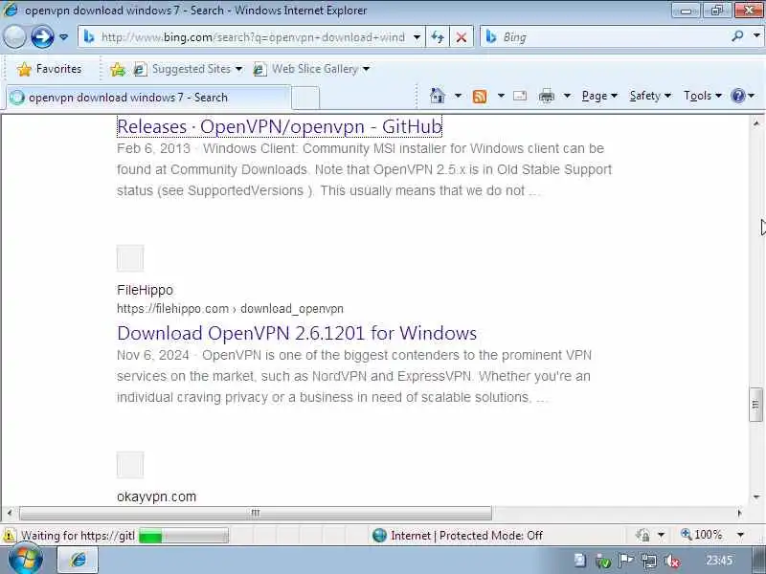This screenshot has height=574, width=766.
Task: Open the search provider dropdown arrow
Action: tap(756, 36)
